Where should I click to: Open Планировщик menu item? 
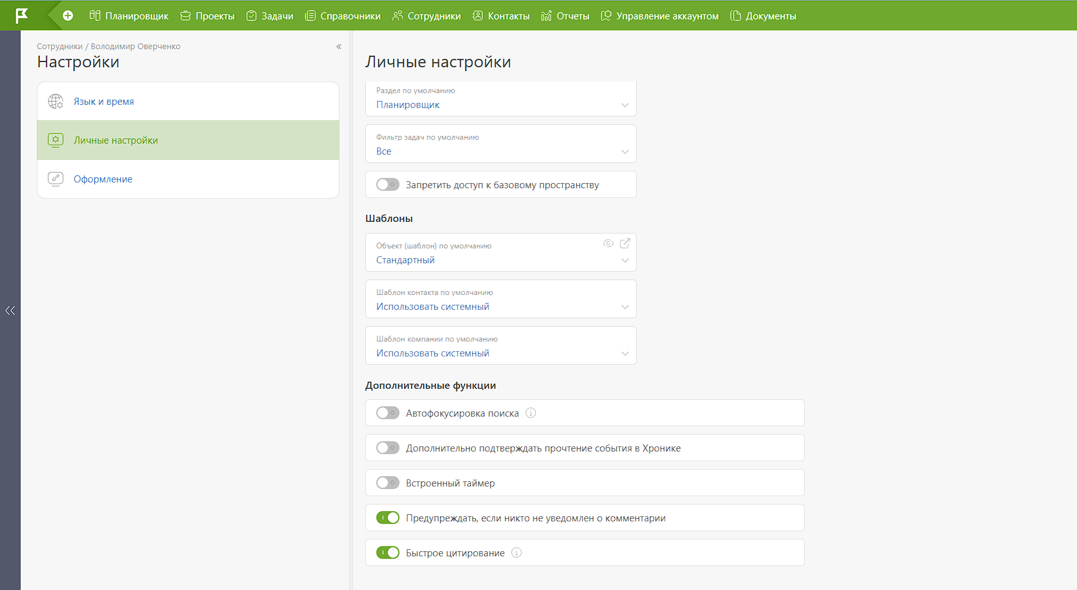pyautogui.click(x=129, y=16)
